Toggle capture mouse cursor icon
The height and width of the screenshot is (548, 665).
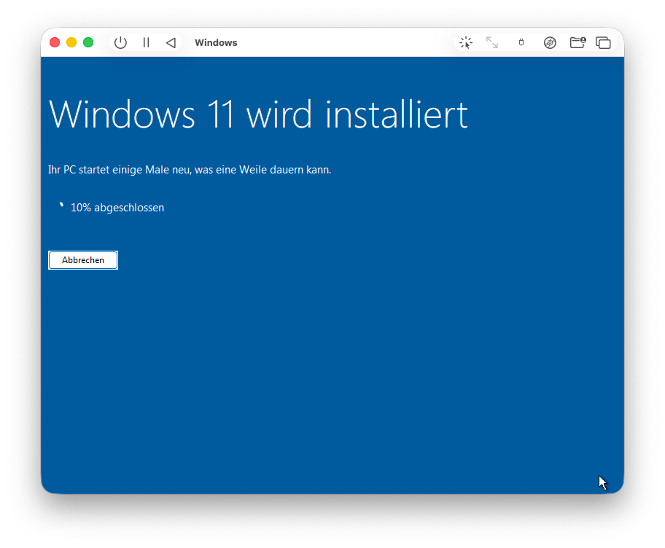click(x=466, y=43)
